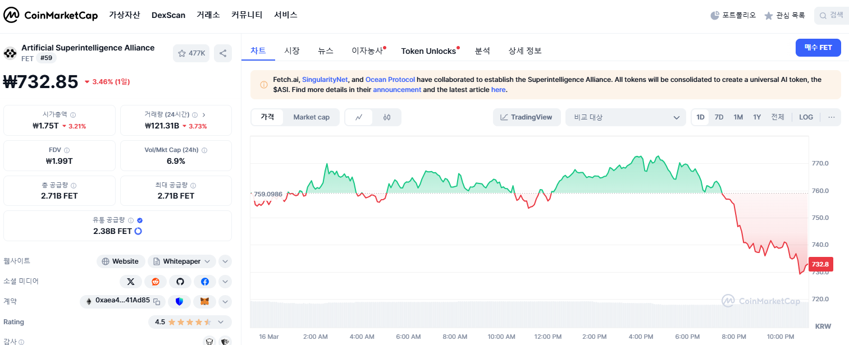Click the portfolio pie chart icon
This screenshot has height=345, width=849.
[x=715, y=15]
